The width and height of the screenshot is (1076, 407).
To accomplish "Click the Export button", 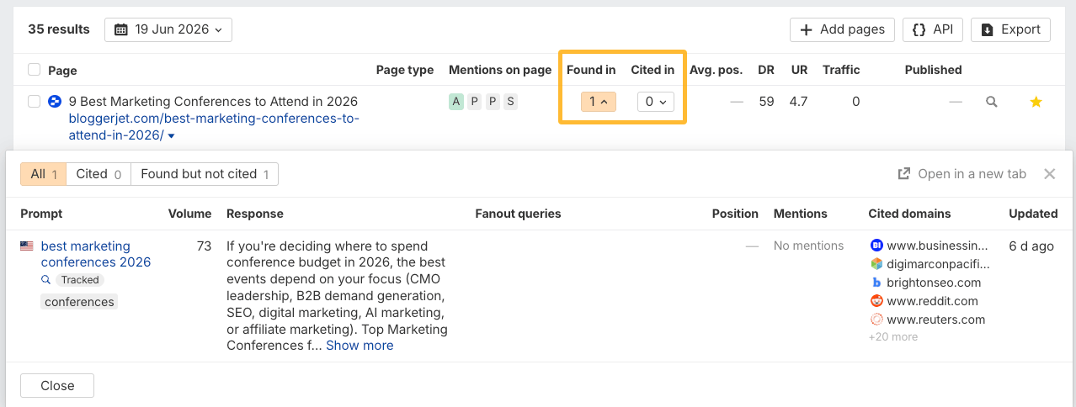I will point(1011,29).
